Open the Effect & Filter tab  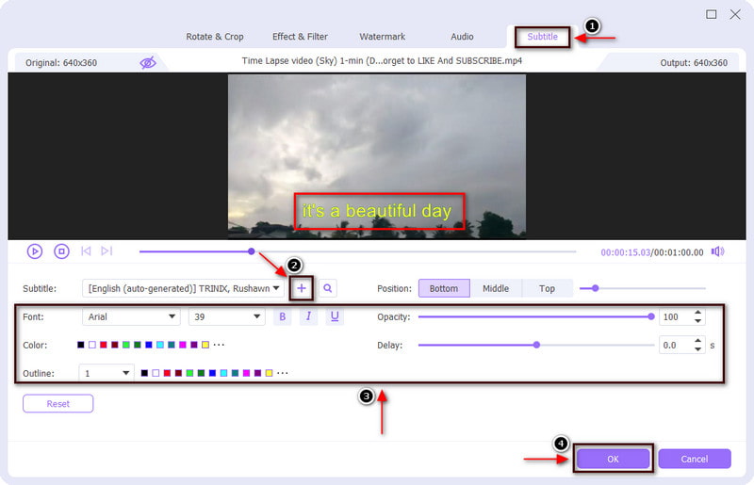[300, 37]
